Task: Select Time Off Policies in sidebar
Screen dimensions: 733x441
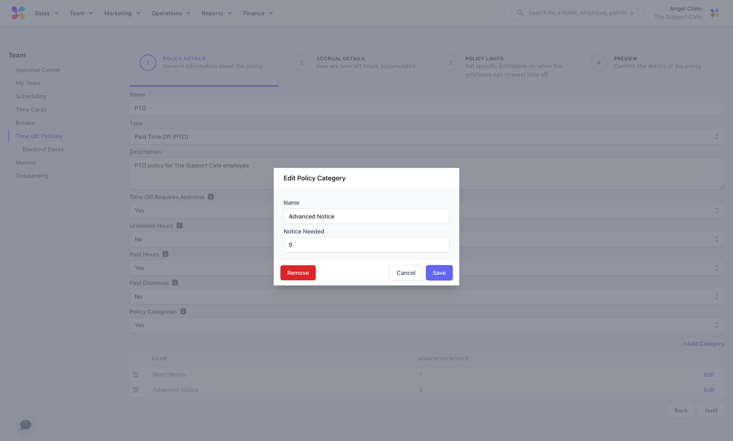Action: pos(39,136)
